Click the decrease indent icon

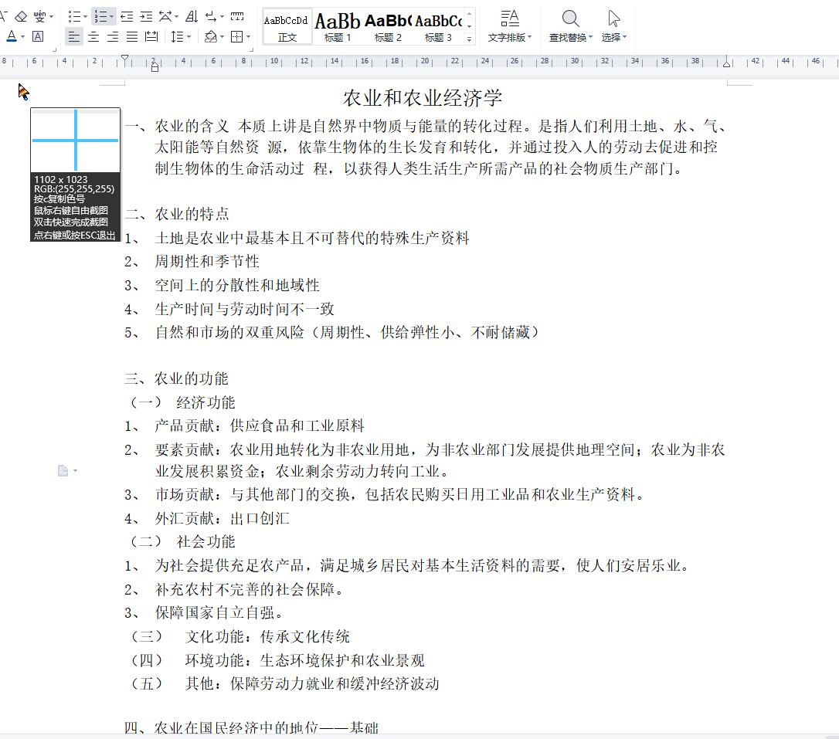(127, 17)
